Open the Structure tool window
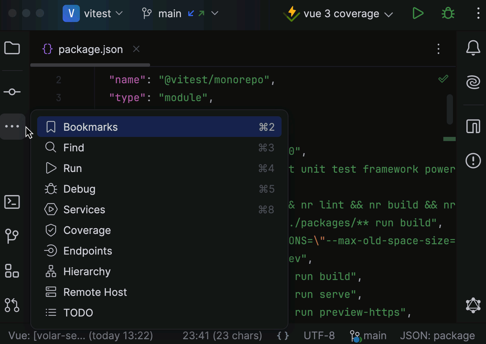Viewport: 486px width, 344px height. point(12,271)
